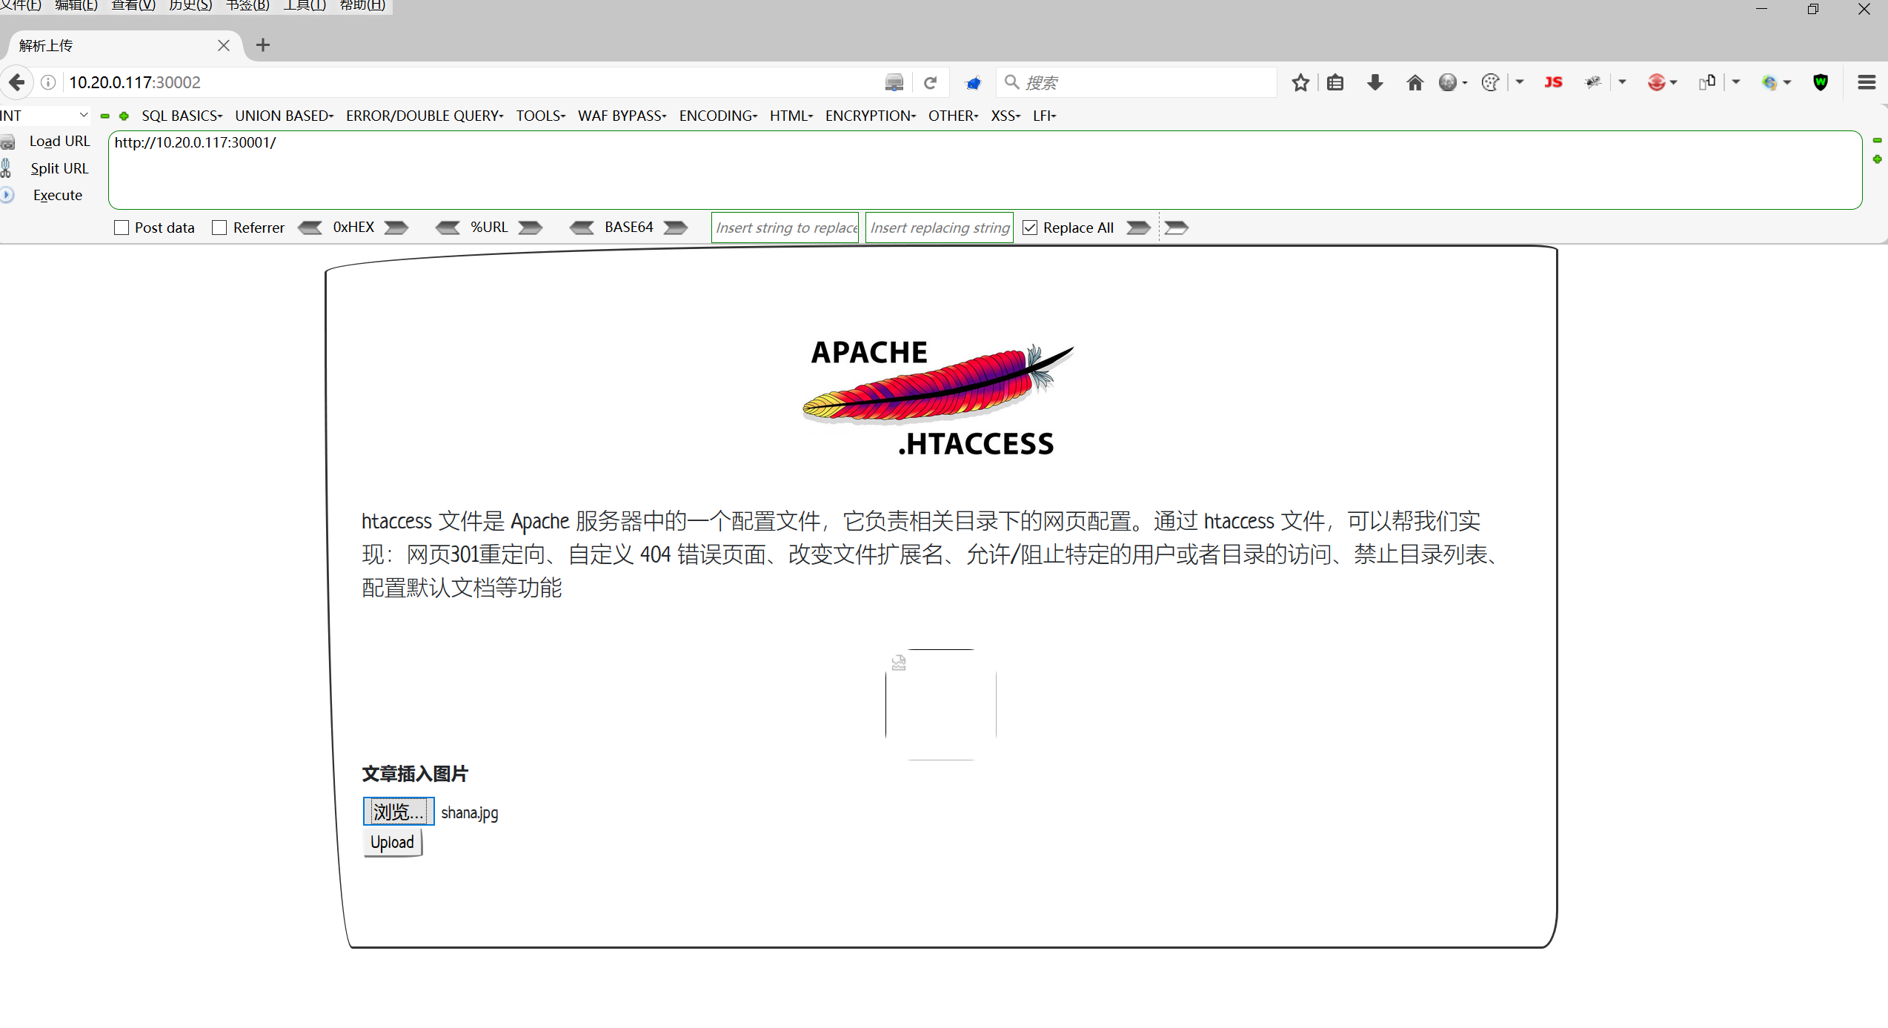Enable the Referrer checkbox

click(x=219, y=228)
